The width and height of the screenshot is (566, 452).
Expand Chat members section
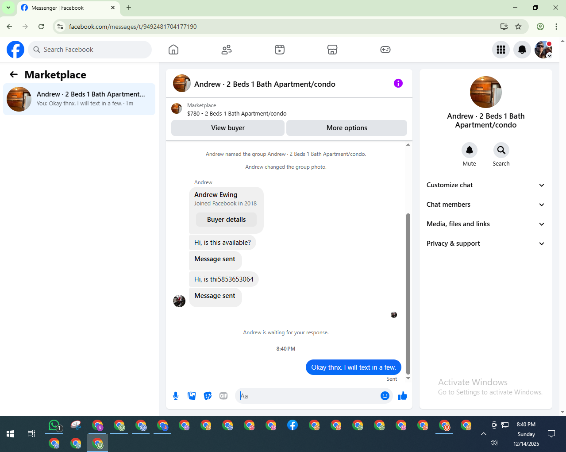click(x=486, y=205)
